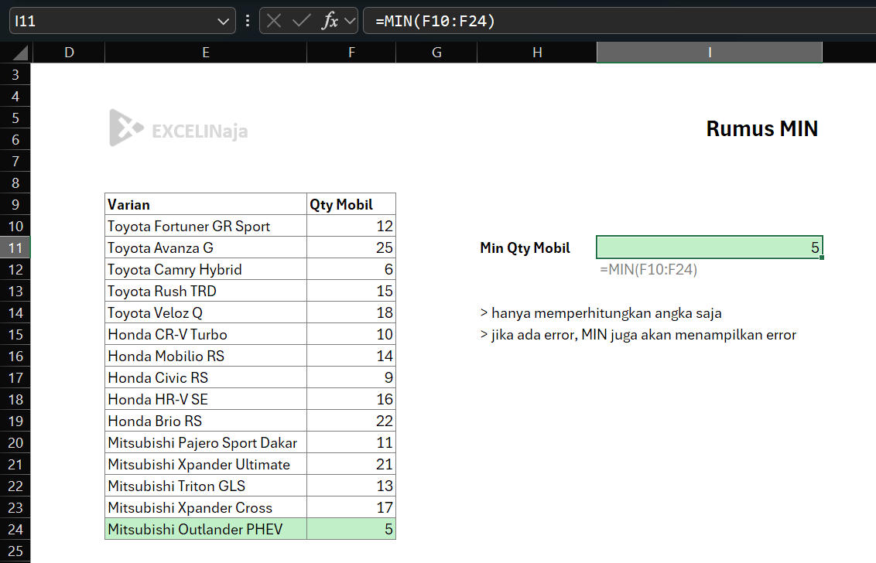The width and height of the screenshot is (876, 563).
Task: Select cell Mitsubishi Triton GLS
Action: pyautogui.click(x=206, y=486)
